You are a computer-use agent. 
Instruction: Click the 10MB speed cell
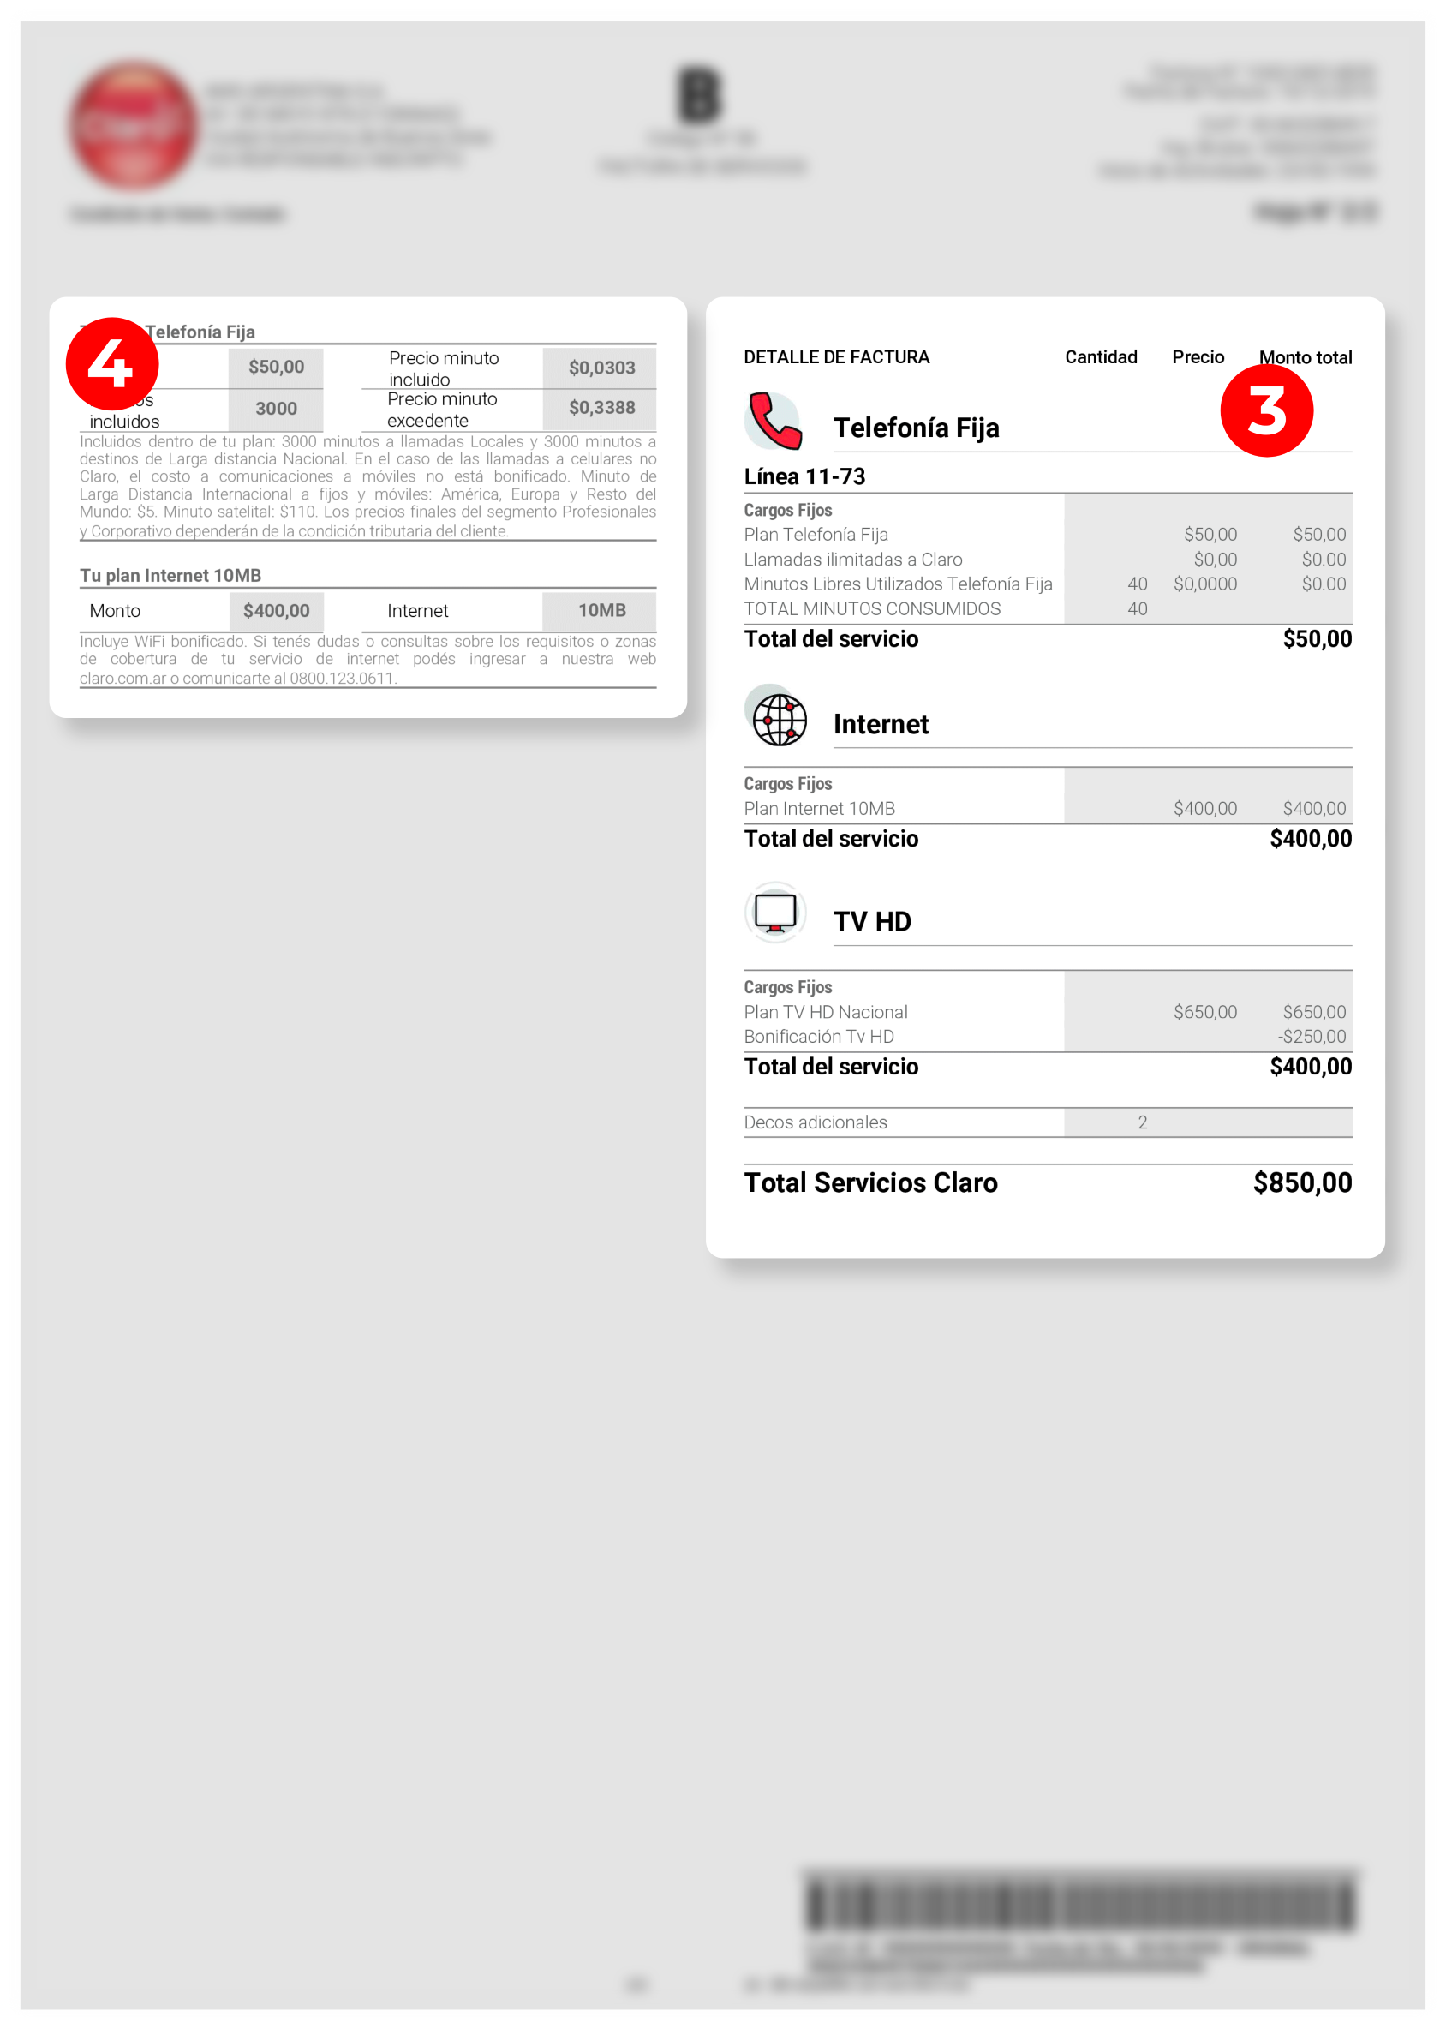click(x=602, y=611)
